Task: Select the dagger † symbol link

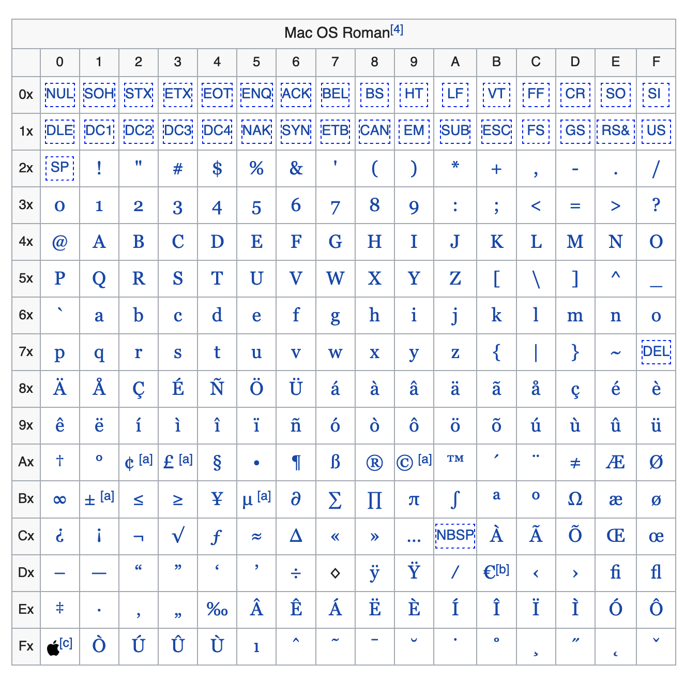Action: coord(60,461)
